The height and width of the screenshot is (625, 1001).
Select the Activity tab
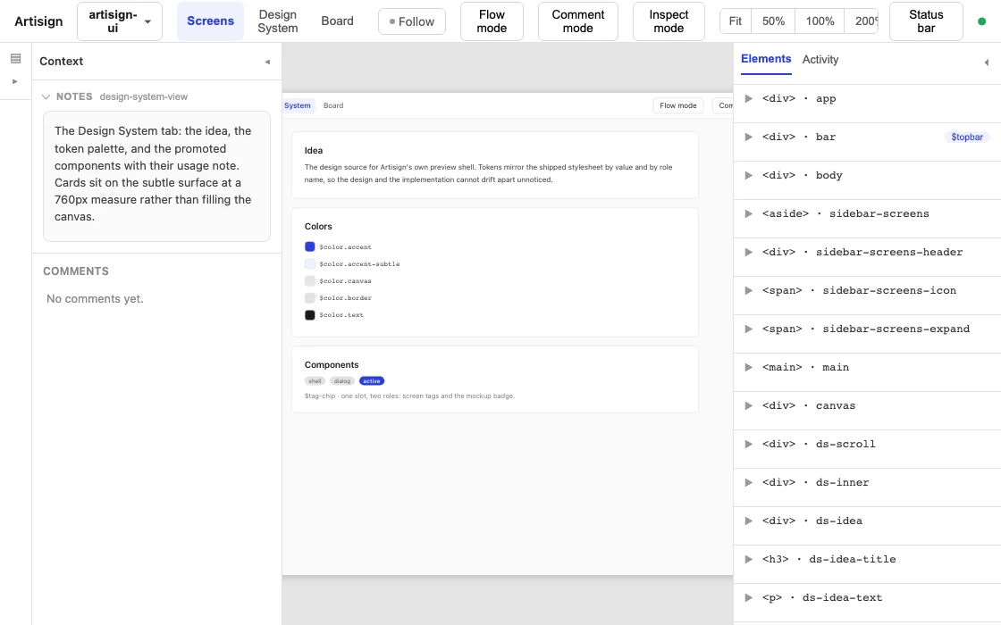tap(820, 60)
